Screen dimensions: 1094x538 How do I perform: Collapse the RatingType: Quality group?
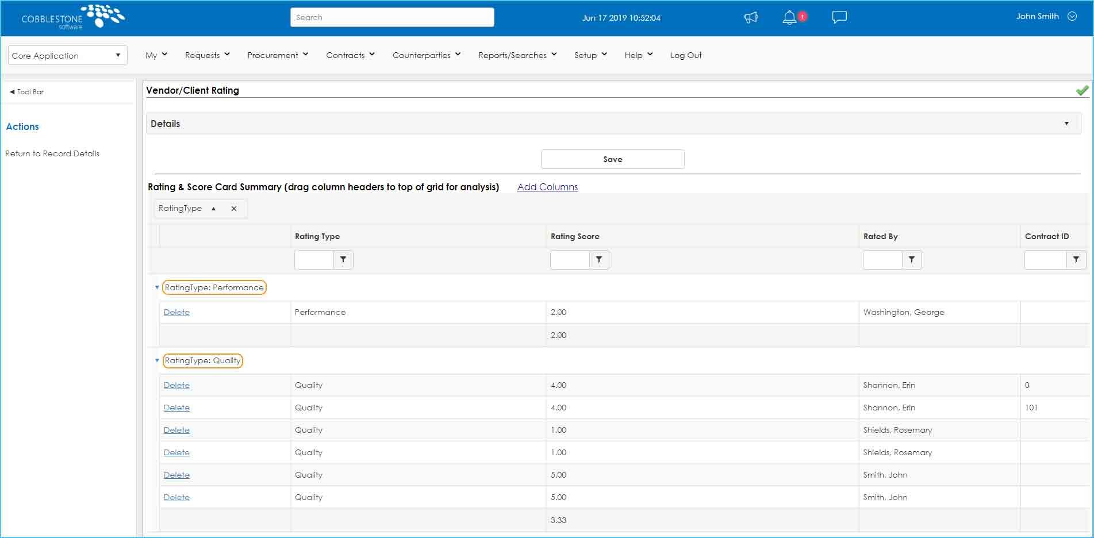[157, 360]
